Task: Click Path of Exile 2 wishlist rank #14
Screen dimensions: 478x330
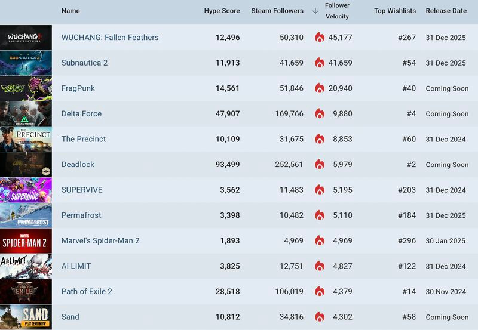Action: click(409, 292)
